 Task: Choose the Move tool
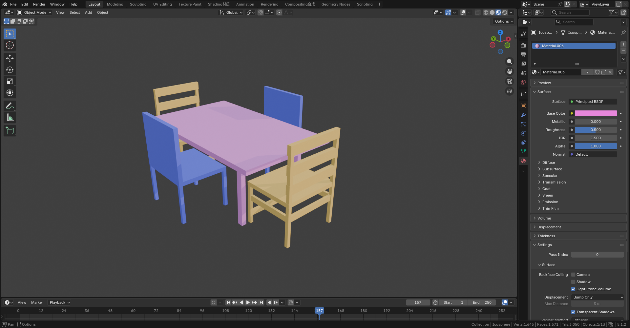[10, 58]
